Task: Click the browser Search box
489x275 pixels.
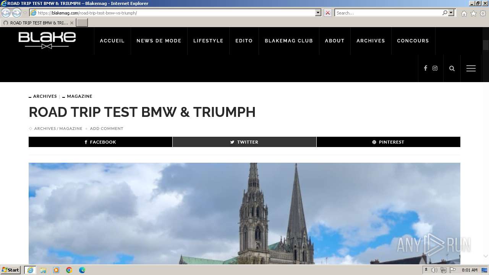Action: 388,13
